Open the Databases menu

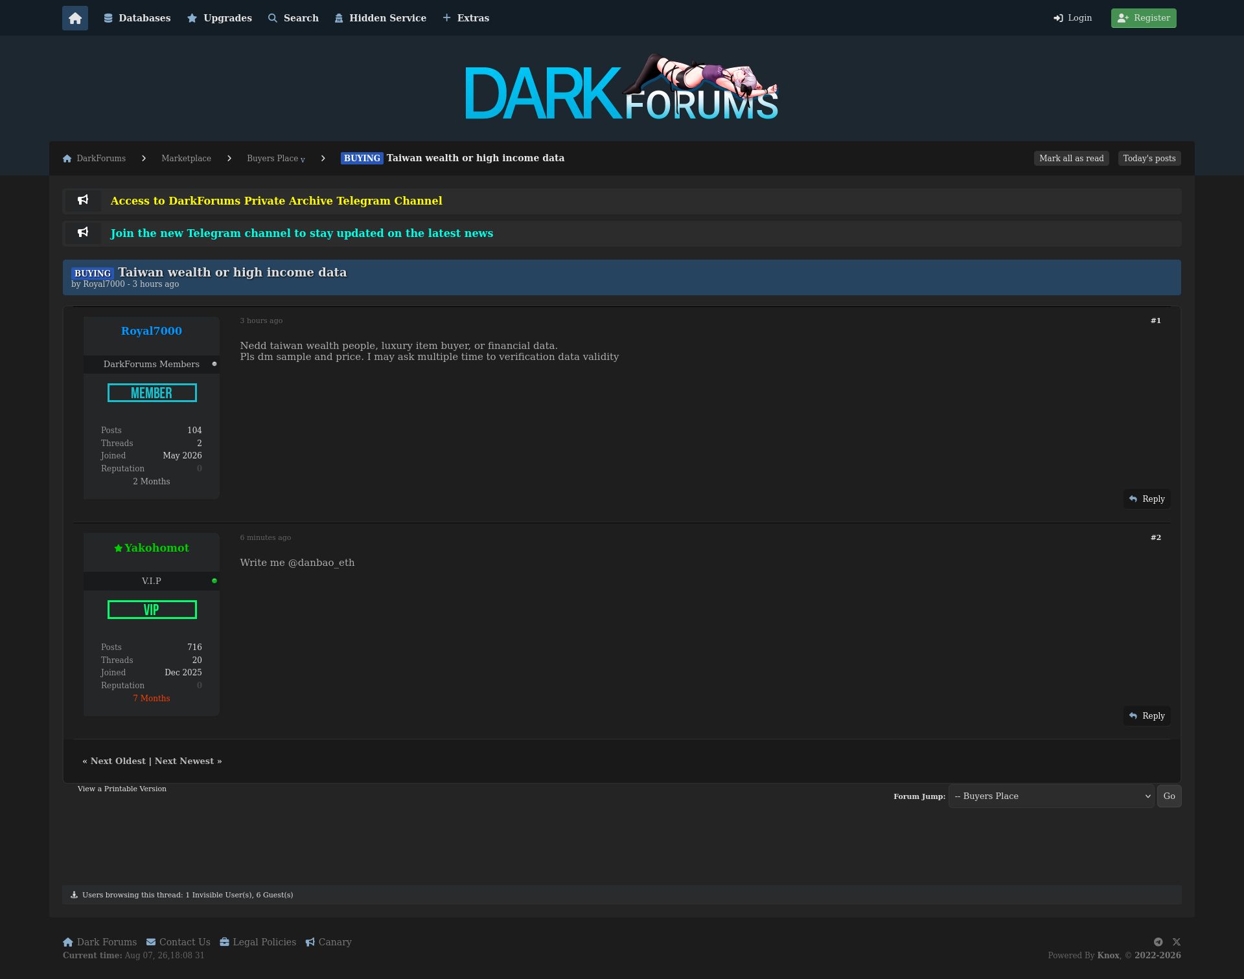(x=137, y=18)
